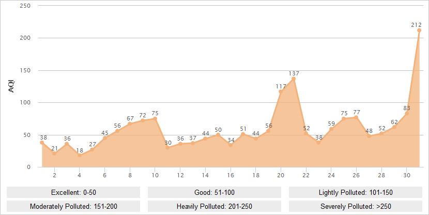The image size is (429, 215).
Task: Click the data point labeled 34
Action: coord(231,145)
